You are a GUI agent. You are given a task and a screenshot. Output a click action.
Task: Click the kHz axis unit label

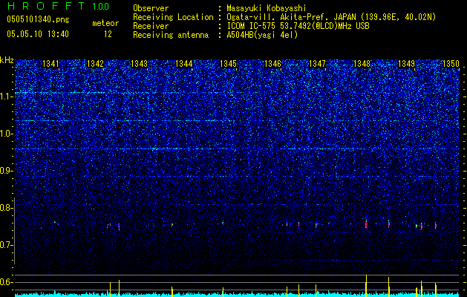click(7, 60)
